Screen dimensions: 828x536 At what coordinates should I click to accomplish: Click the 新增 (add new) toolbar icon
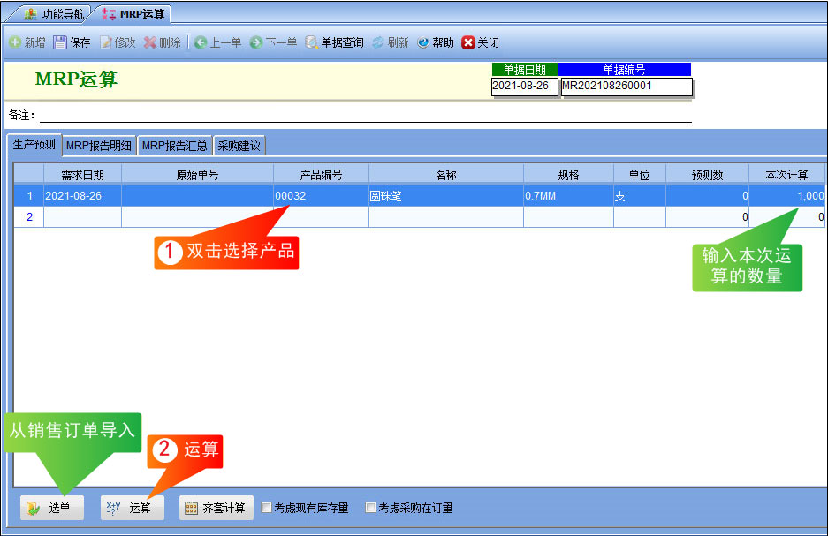[15, 42]
